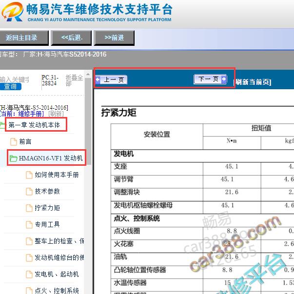The image size is (294, 294).
Task: Click the 调整滑块 table row label
Action: pyautogui.click(x=127, y=192)
